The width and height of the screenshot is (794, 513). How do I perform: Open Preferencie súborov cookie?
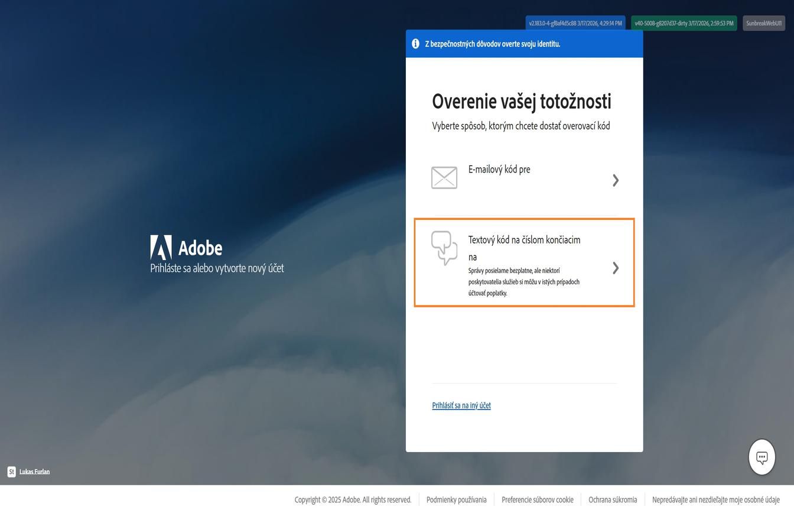538,499
